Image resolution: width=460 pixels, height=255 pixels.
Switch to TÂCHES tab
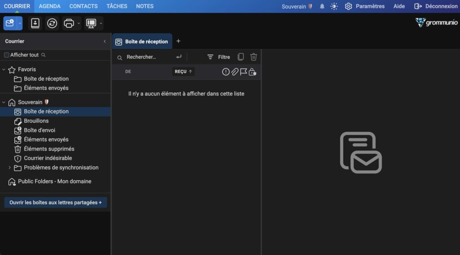(x=117, y=6)
